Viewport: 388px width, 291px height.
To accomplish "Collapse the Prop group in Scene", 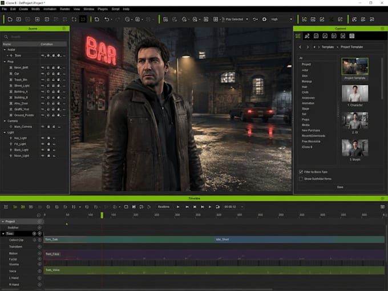I will (5, 62).
